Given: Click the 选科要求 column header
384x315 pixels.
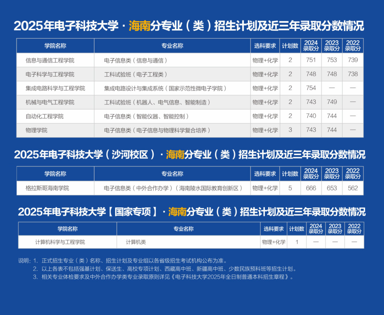Looking at the screenshot, I should pyautogui.click(x=265, y=46).
